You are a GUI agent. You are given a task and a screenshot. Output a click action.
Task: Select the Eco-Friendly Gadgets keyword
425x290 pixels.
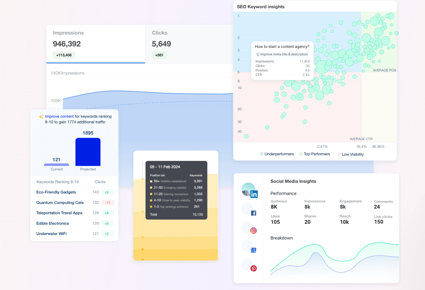click(x=56, y=192)
